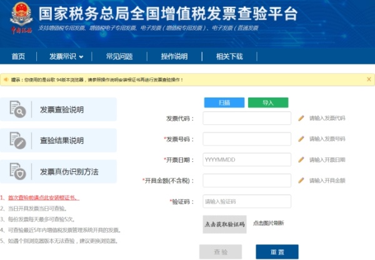Open the 相关下载 menu item

pyautogui.click(x=229, y=56)
